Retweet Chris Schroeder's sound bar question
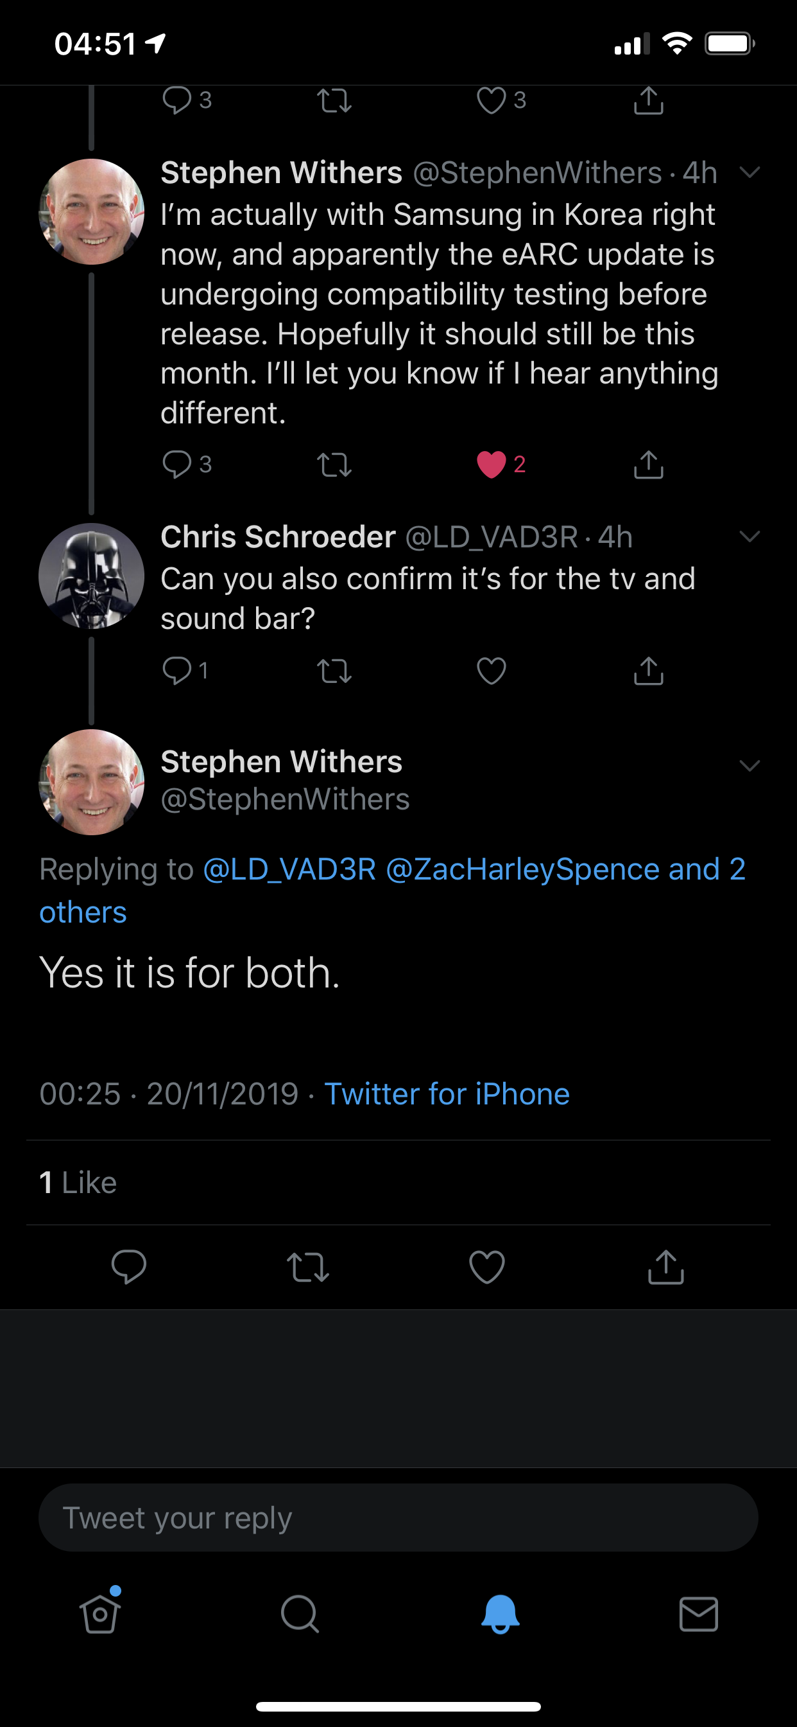797x1727 pixels. click(x=334, y=670)
